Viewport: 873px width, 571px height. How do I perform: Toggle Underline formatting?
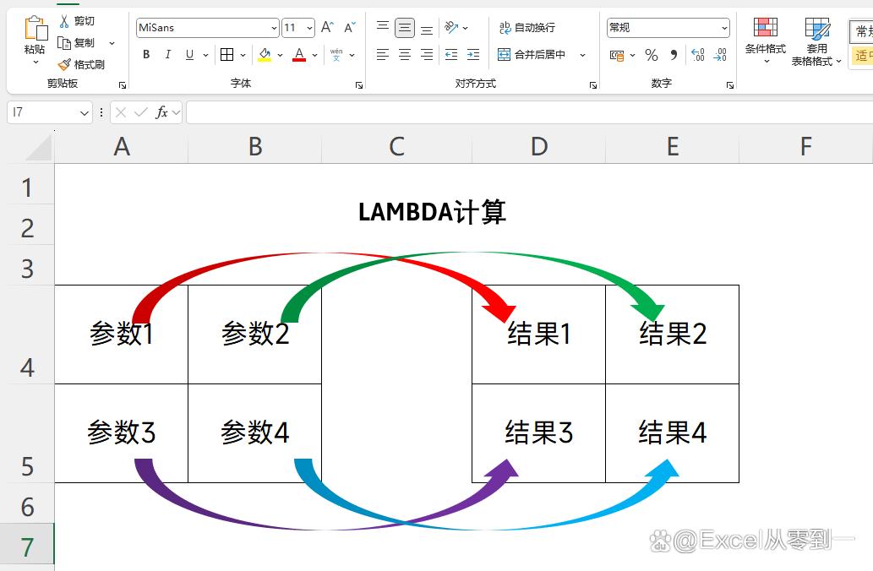(x=190, y=55)
